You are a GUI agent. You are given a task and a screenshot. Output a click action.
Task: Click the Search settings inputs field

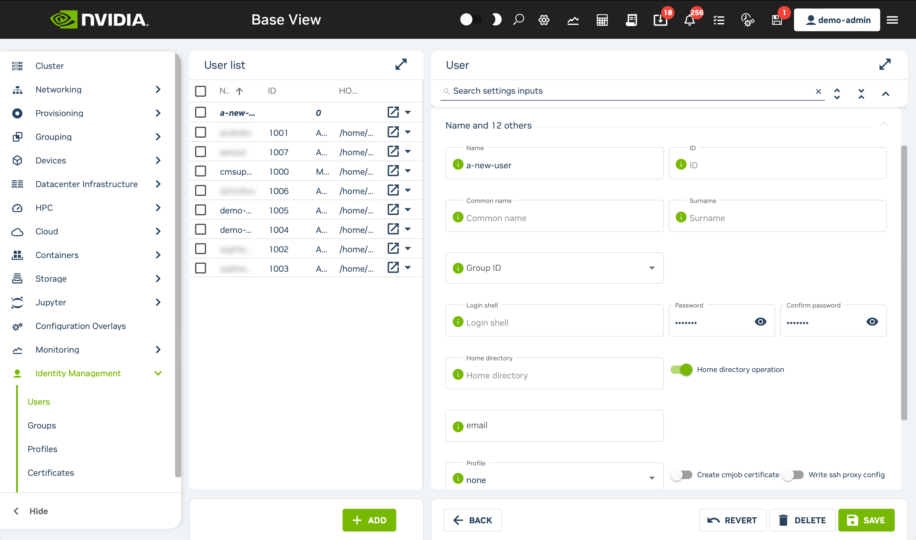632,91
